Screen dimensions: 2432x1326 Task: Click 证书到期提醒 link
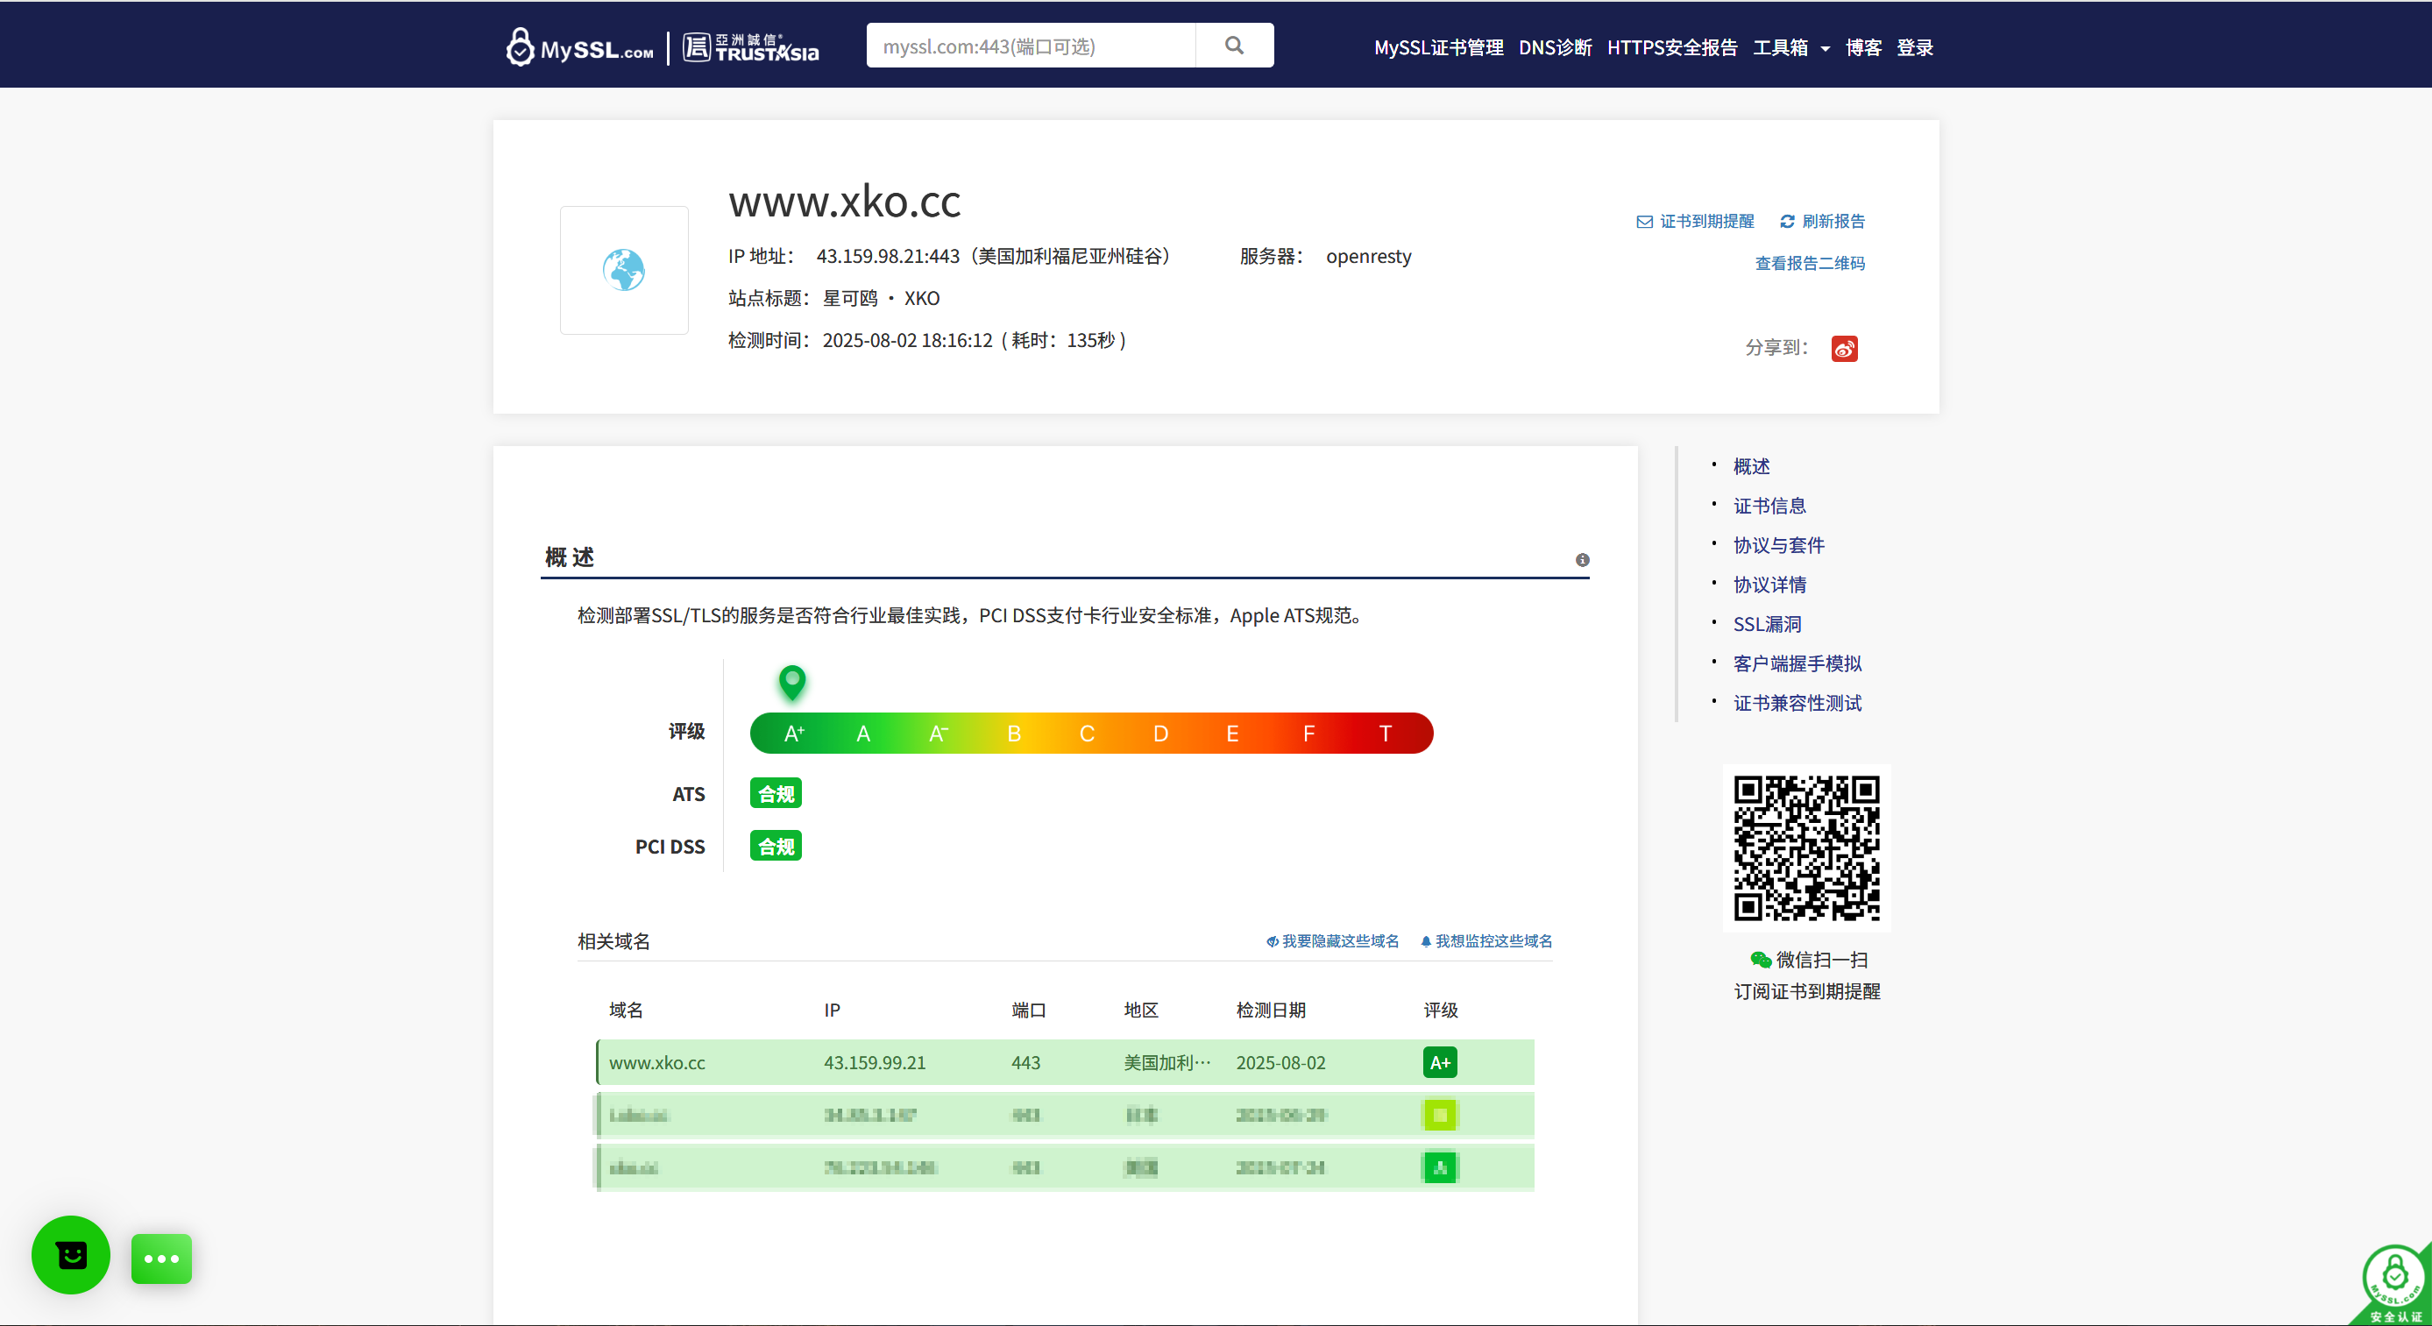pos(1696,221)
